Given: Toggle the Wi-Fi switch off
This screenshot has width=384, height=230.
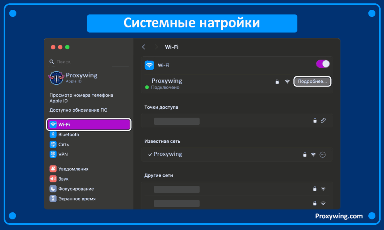Looking at the screenshot, I should coord(323,64).
